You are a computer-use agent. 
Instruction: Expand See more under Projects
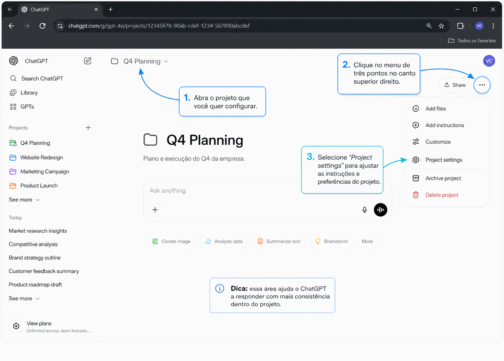click(24, 200)
